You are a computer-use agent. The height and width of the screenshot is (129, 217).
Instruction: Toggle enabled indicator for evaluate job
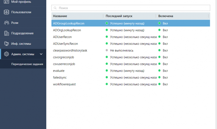click(x=159, y=71)
